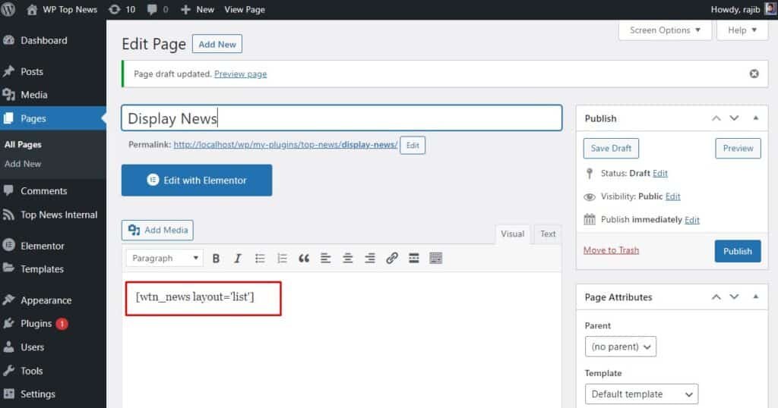Dismiss the Page draft updated notice

754,74
